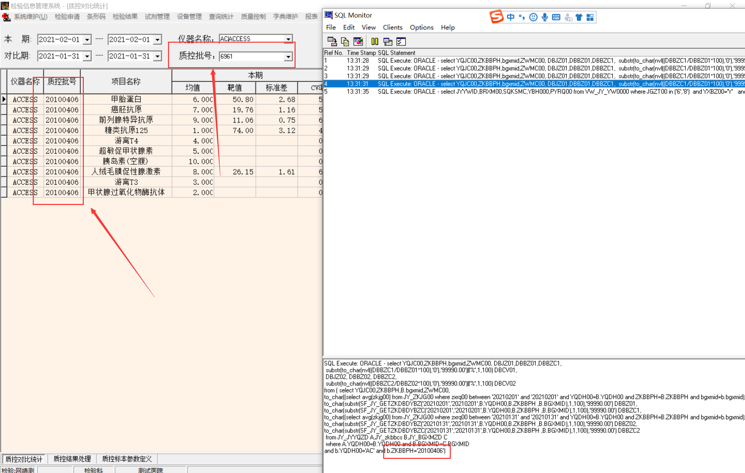745x473 pixels.
Task: Expand the 仪器名称 ACCESS dropdown
Action: click(x=288, y=39)
